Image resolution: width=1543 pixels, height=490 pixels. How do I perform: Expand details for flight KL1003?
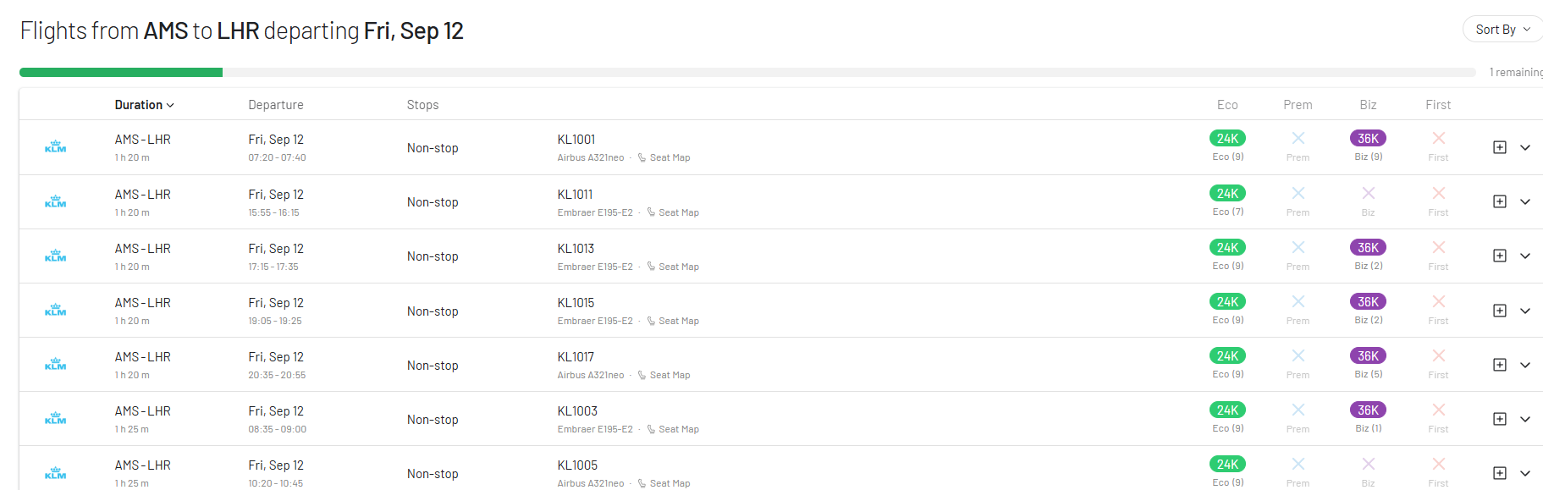1525,419
